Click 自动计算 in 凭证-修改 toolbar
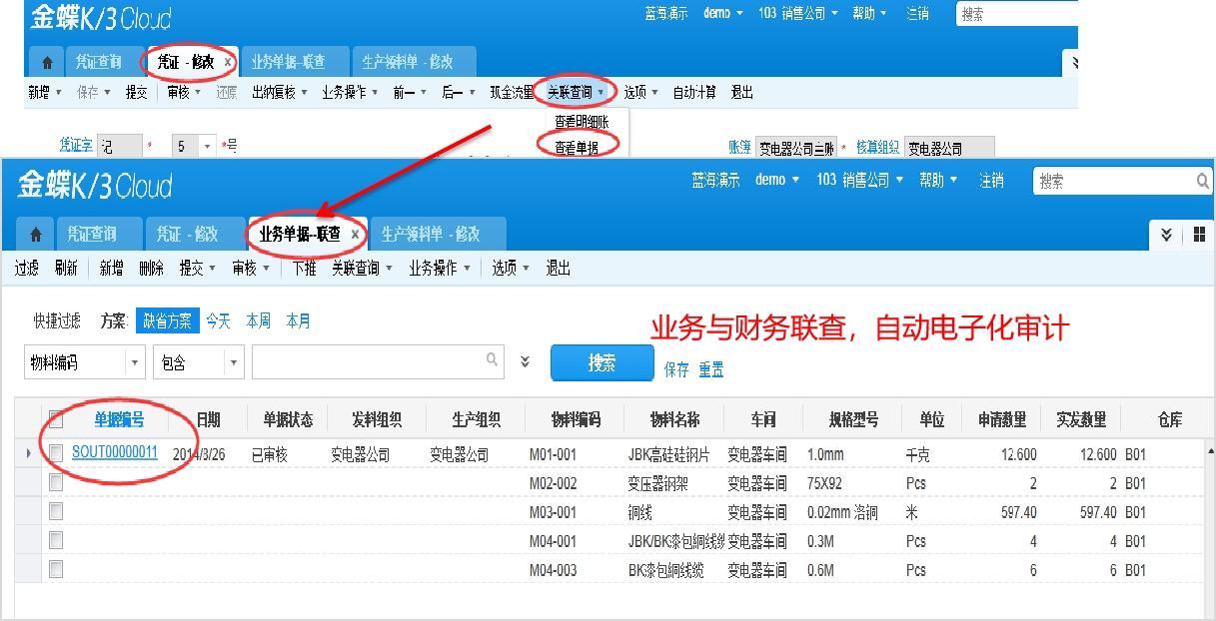 coord(694,92)
